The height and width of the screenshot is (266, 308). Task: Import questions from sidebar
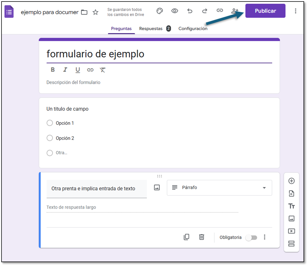click(x=291, y=194)
